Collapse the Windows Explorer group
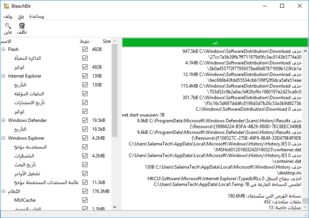 [x=4, y=138]
